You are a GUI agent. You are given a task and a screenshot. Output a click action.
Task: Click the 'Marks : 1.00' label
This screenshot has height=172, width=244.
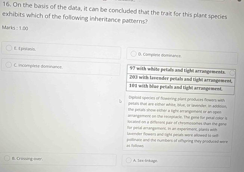[15, 28]
